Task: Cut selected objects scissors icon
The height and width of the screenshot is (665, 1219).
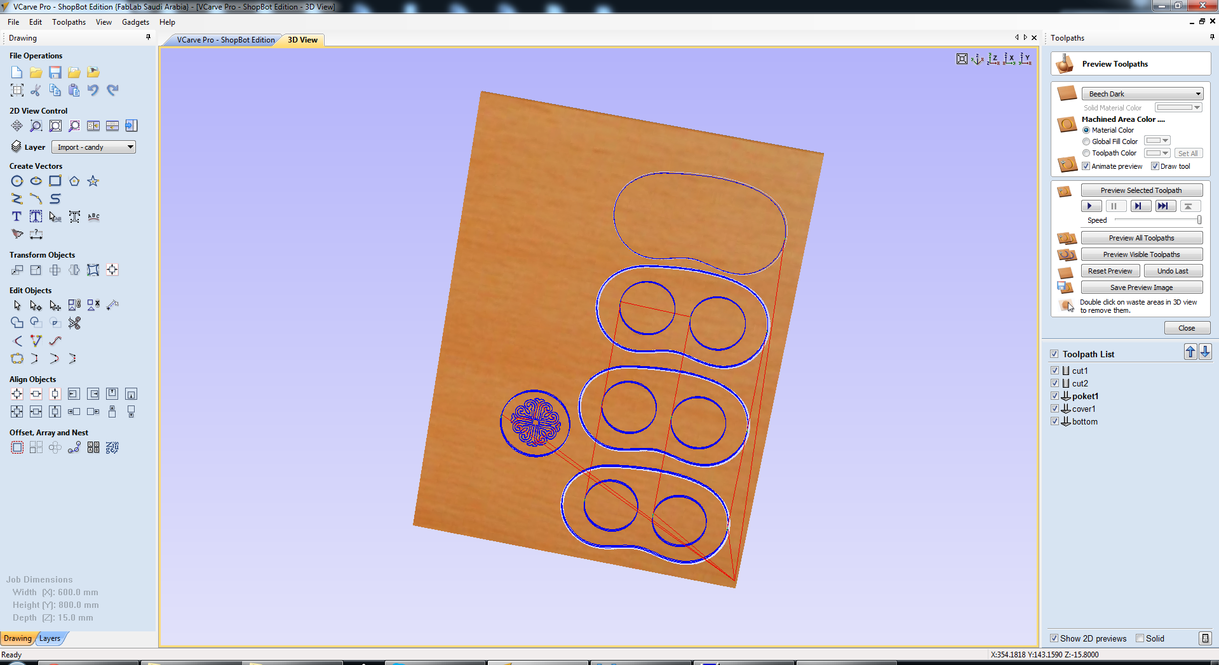Action: tap(36, 90)
